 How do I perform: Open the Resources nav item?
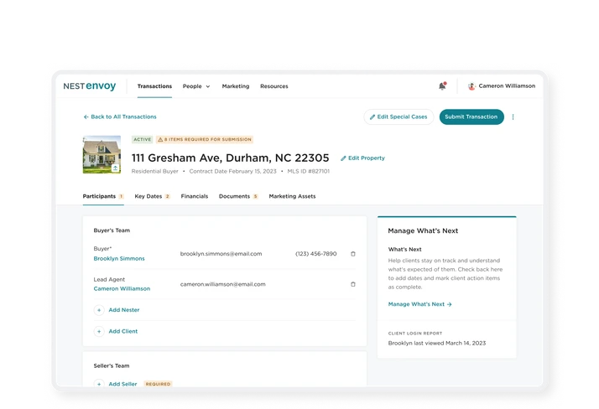point(274,86)
